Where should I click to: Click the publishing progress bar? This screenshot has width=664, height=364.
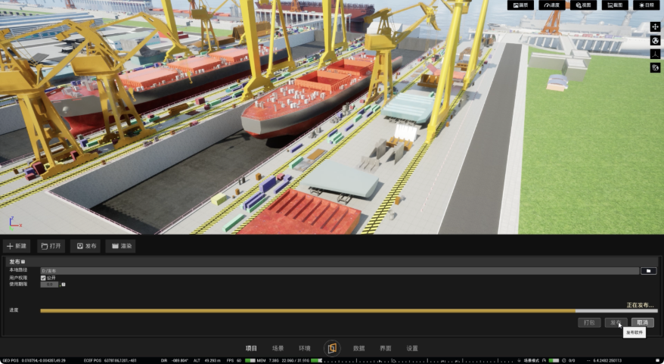tap(348, 310)
